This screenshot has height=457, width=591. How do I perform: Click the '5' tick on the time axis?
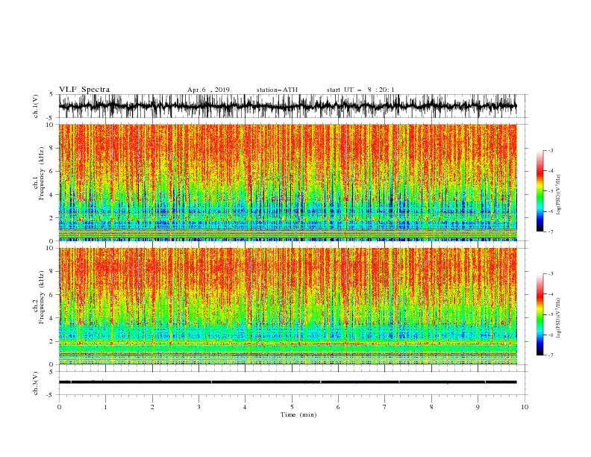292,407
